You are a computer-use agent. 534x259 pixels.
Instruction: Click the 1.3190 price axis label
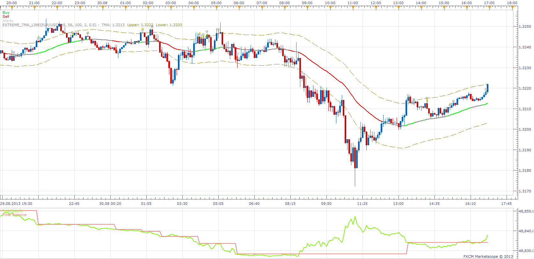(525, 150)
